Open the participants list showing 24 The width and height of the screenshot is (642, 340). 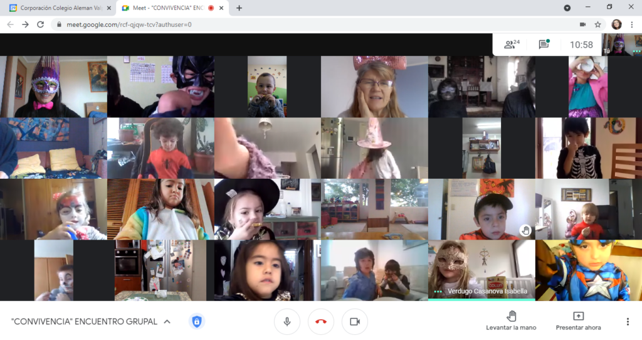tap(512, 44)
